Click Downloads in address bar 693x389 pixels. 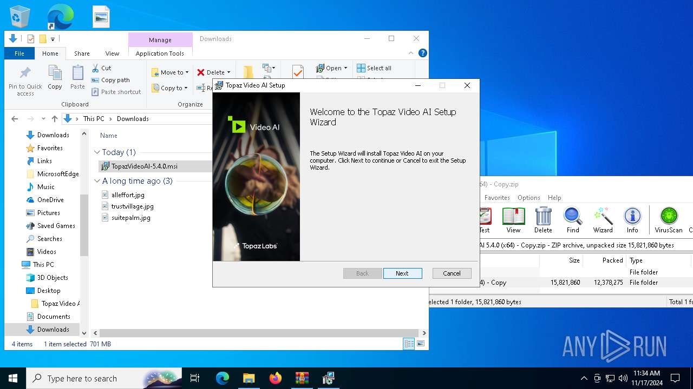click(x=133, y=119)
